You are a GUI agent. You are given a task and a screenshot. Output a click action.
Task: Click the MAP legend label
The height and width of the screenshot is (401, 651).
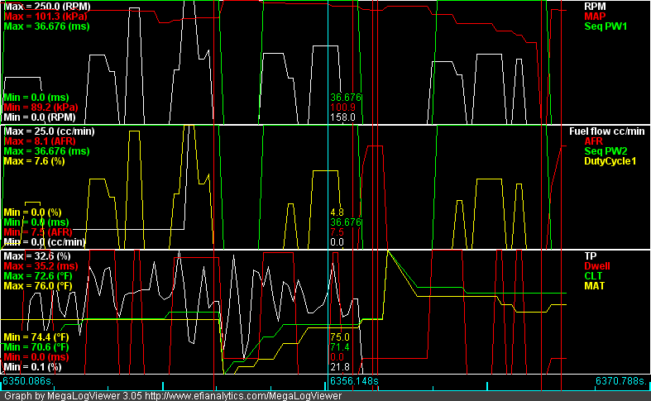click(x=595, y=17)
